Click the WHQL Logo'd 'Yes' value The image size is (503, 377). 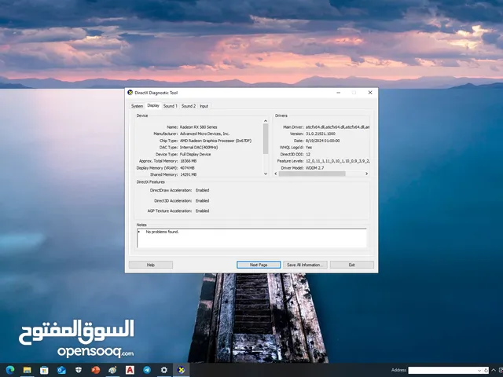309,148
